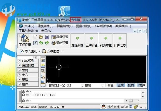This screenshot has width=161, height=111.
Task: Click 导入图纸 import drawing button
Action: (28, 51)
